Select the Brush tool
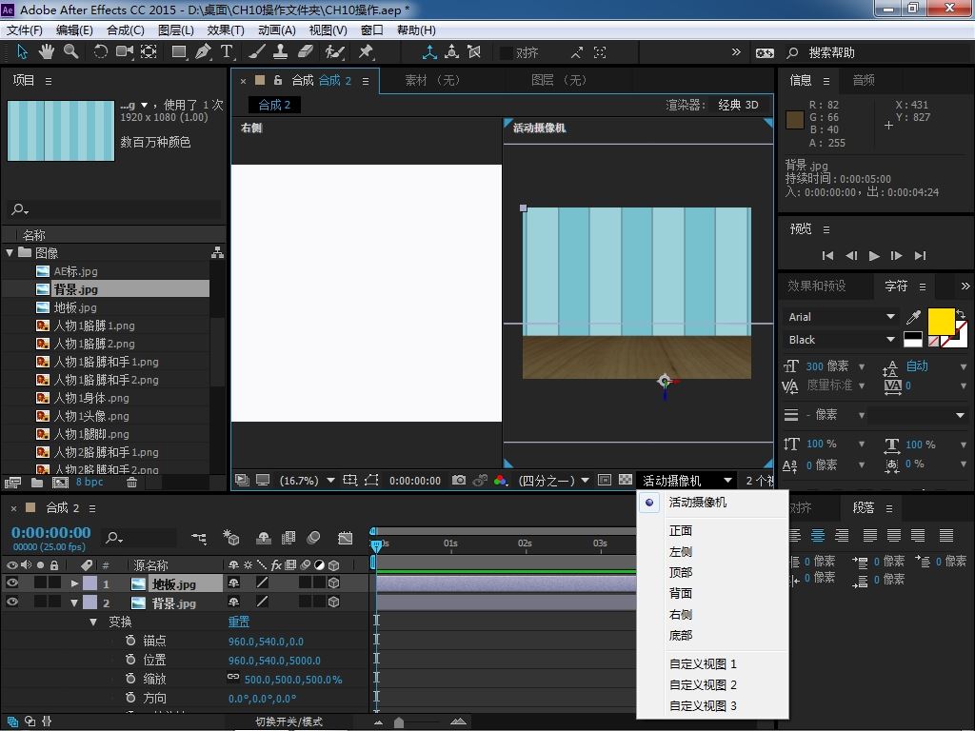Image resolution: width=975 pixels, height=731 pixels. (x=257, y=52)
